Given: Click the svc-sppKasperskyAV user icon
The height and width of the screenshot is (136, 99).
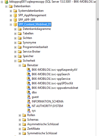Looking at the screenshot, I should tap(29, 70).
